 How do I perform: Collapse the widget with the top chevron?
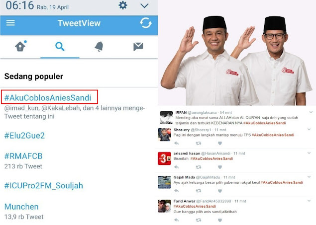tap(144, 6)
